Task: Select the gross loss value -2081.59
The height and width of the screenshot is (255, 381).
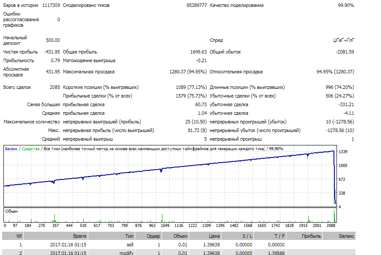Action: [x=345, y=52]
